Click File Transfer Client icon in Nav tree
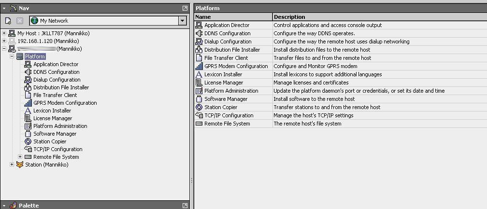Image resolution: width=487 pixels, height=209 pixels. tap(28, 95)
